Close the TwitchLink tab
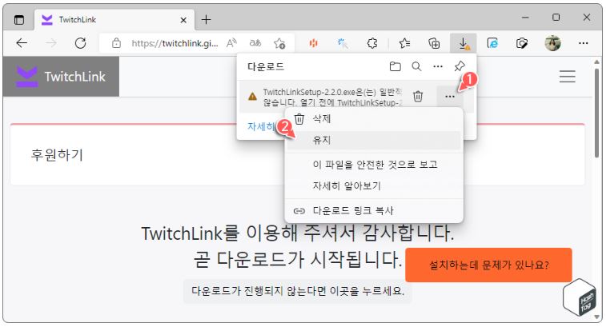This screenshot has width=606, height=327. tap(183, 20)
